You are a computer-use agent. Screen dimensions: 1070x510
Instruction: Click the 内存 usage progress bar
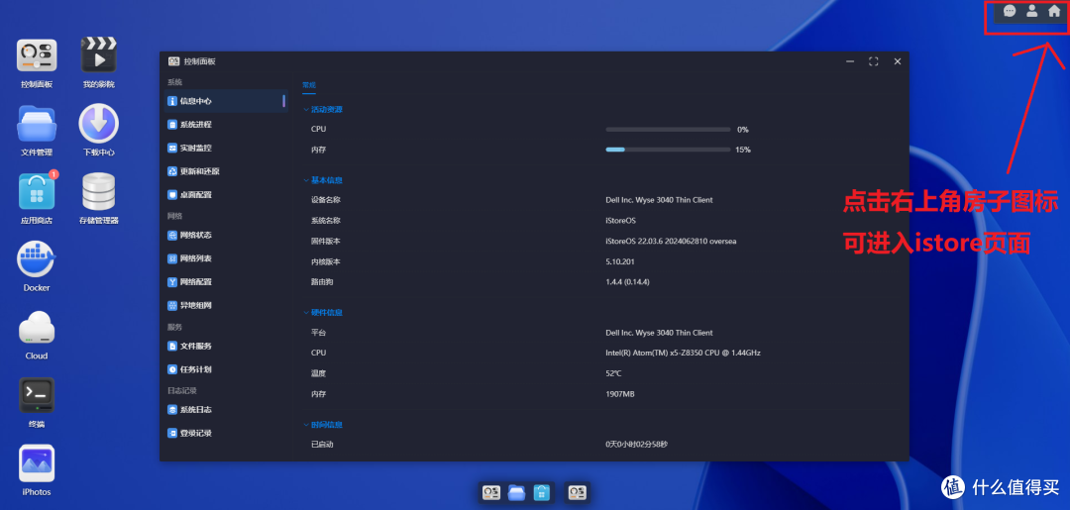pos(668,150)
